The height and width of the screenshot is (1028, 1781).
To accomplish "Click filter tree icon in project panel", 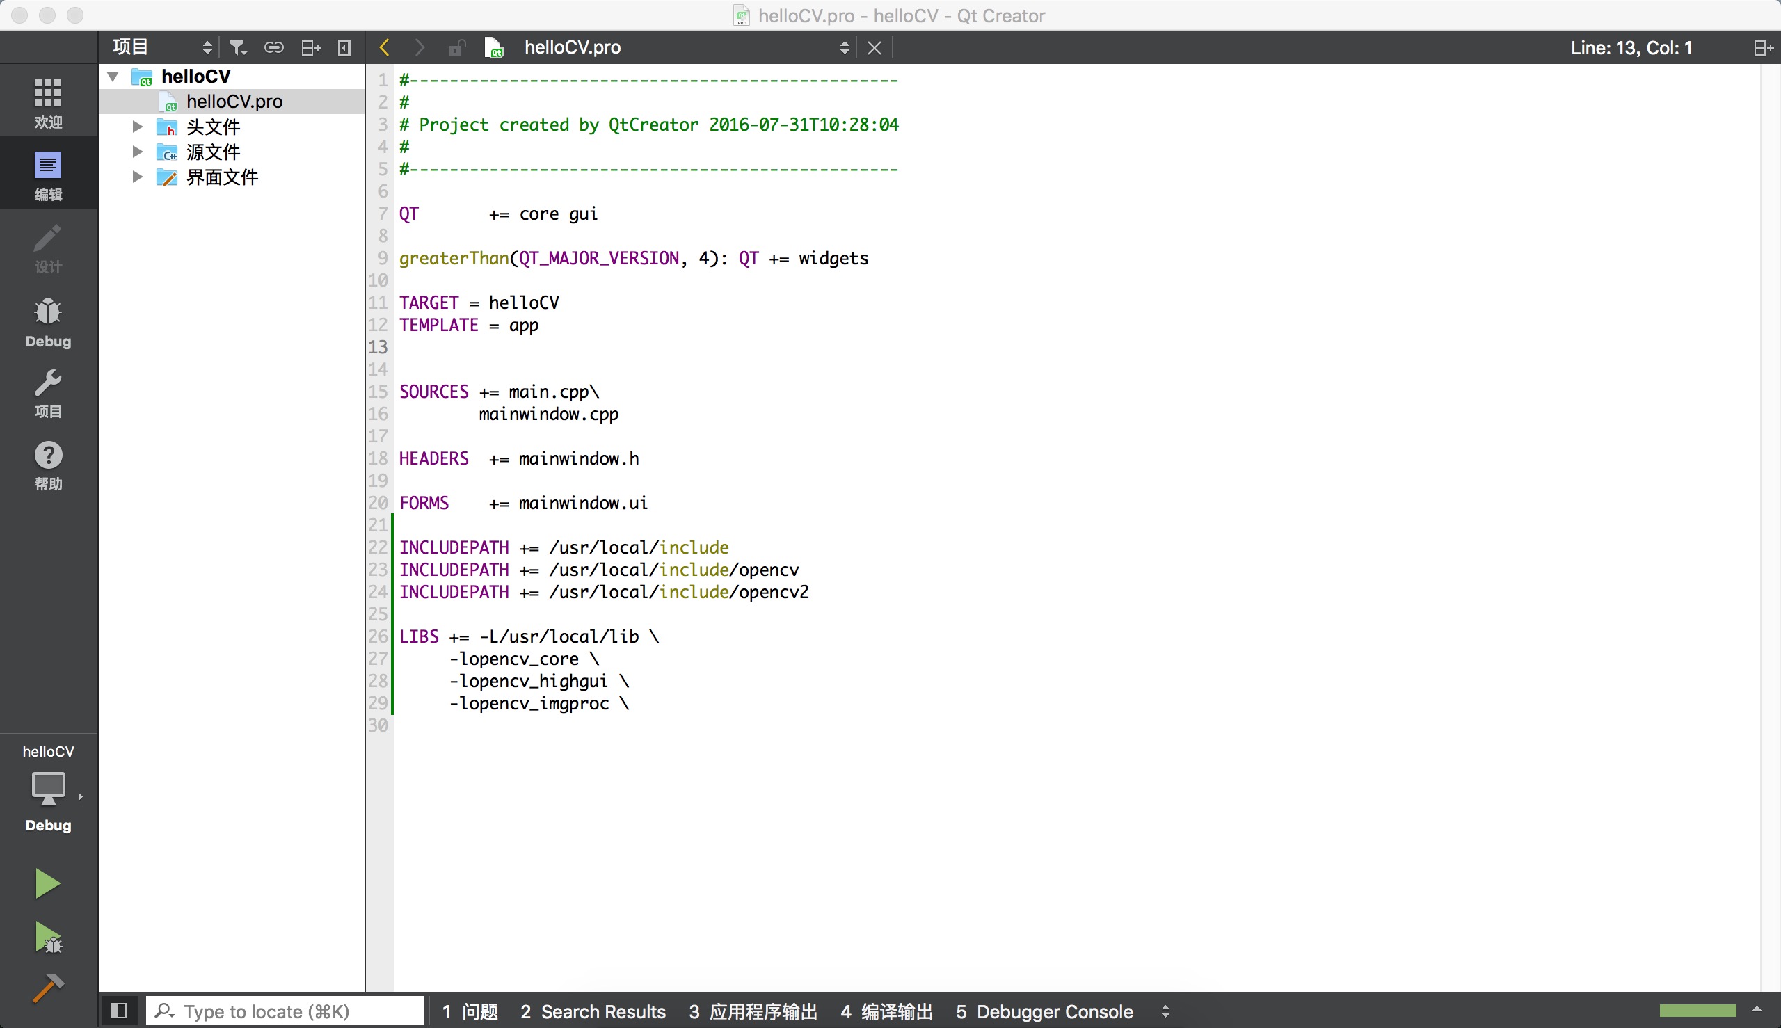I will (x=238, y=47).
